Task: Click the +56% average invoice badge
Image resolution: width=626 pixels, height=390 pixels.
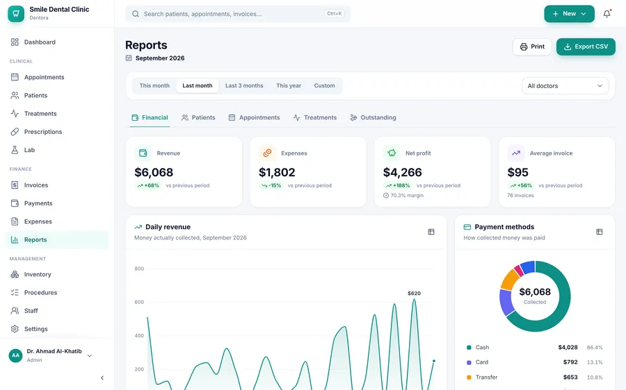Action: 520,186
